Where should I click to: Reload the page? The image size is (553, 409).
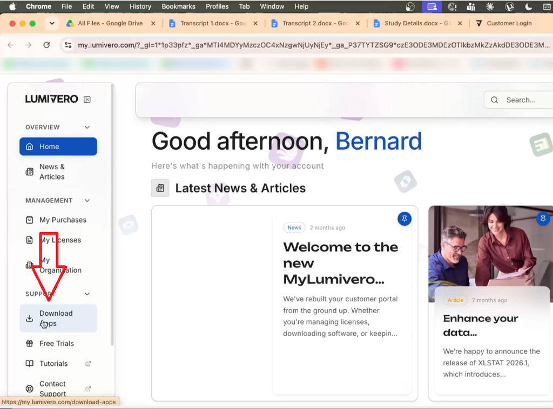pos(46,45)
